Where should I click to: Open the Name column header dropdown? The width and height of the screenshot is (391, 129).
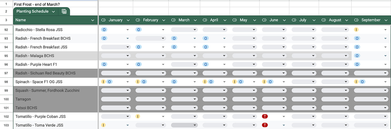point(93,20)
